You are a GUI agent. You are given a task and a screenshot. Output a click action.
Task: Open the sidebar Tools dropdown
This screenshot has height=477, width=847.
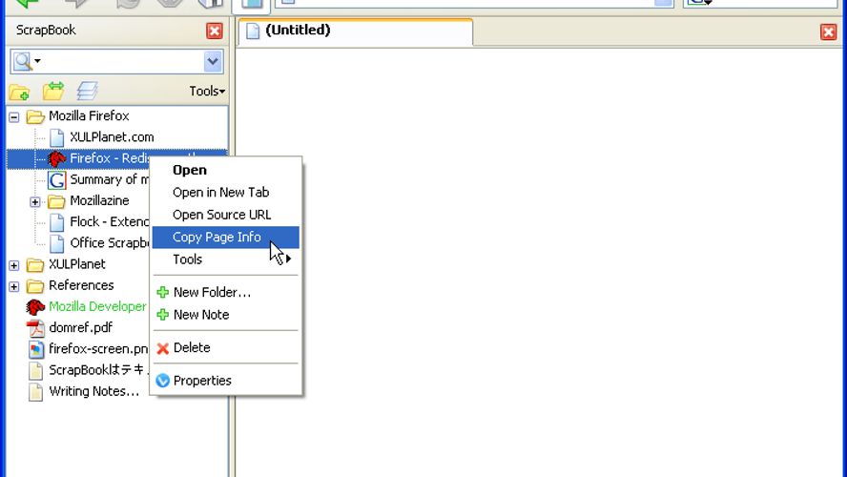coord(207,91)
